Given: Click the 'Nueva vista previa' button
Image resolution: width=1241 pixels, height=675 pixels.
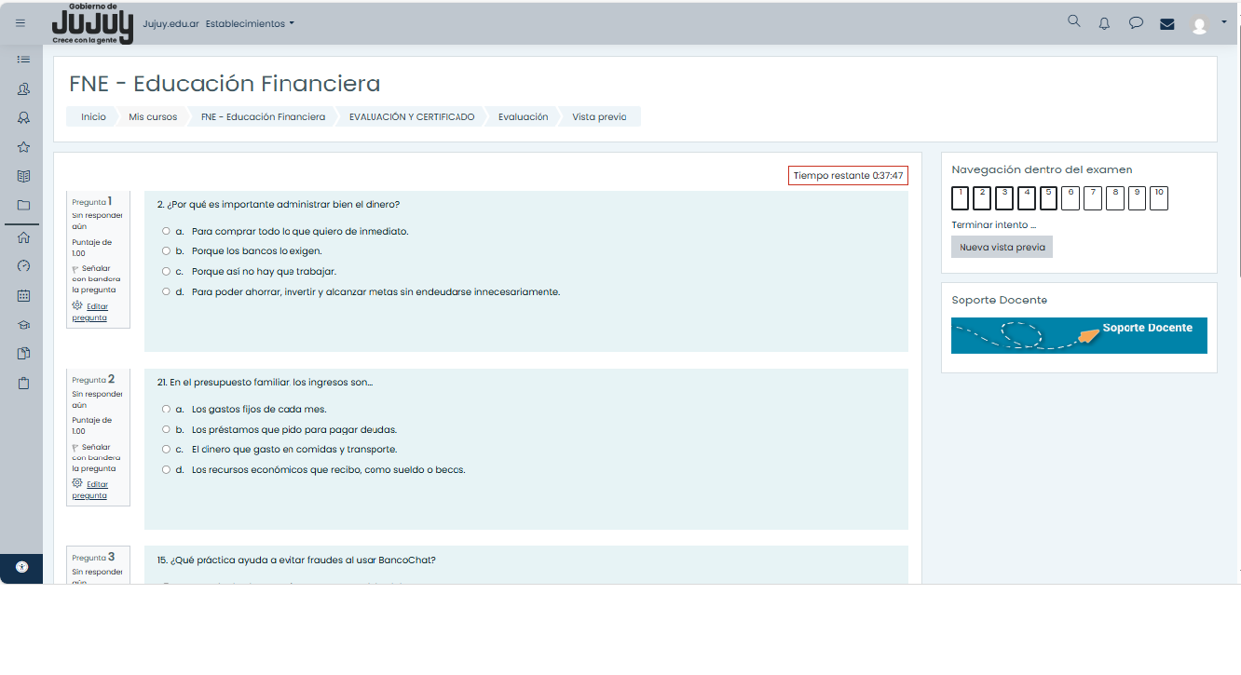Looking at the screenshot, I should click(x=1002, y=248).
